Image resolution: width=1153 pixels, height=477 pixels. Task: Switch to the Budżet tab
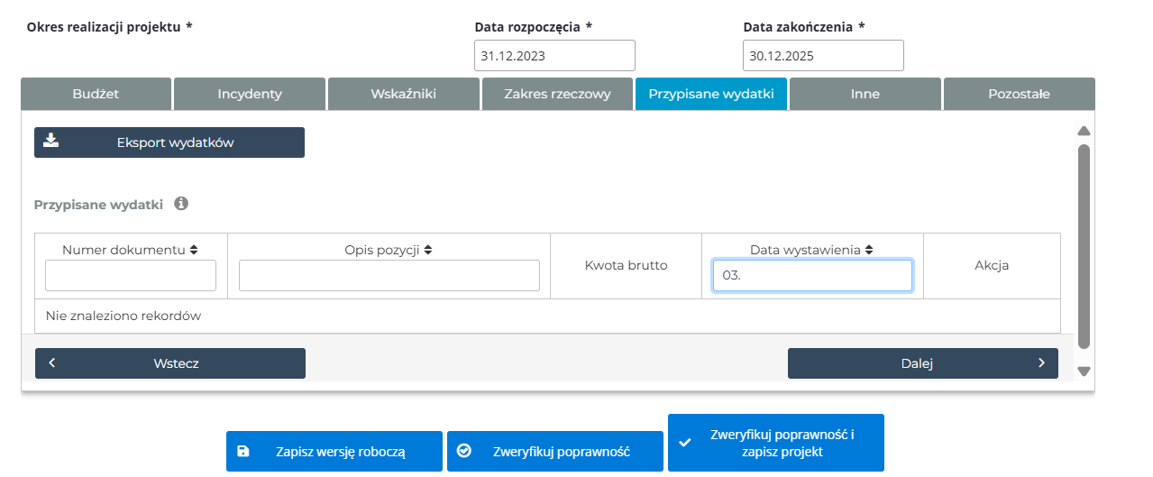[x=96, y=94]
